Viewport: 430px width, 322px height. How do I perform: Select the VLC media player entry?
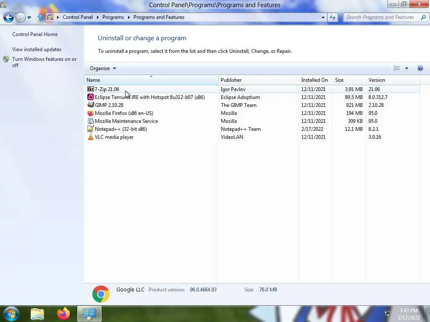pos(252,137)
